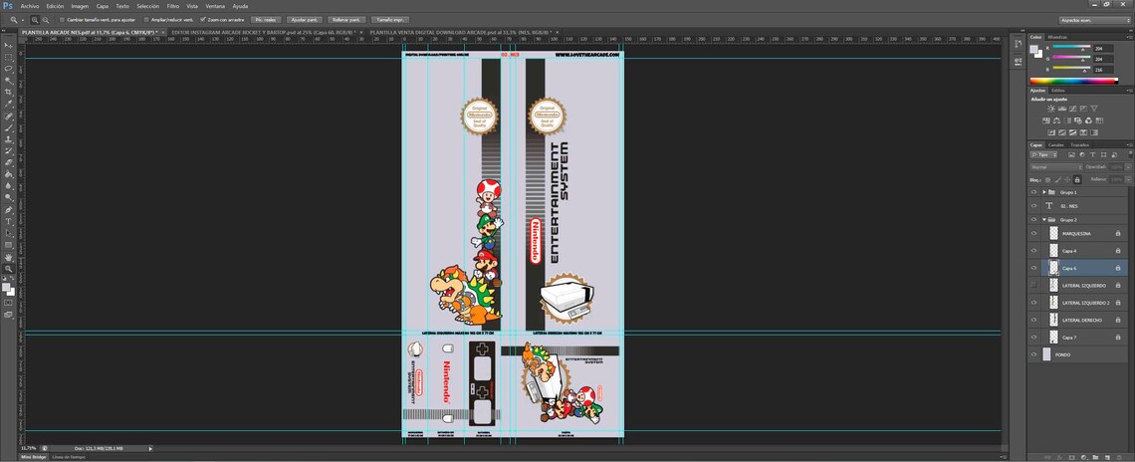
Task: Hide the FONDO layer
Action: (1033, 354)
